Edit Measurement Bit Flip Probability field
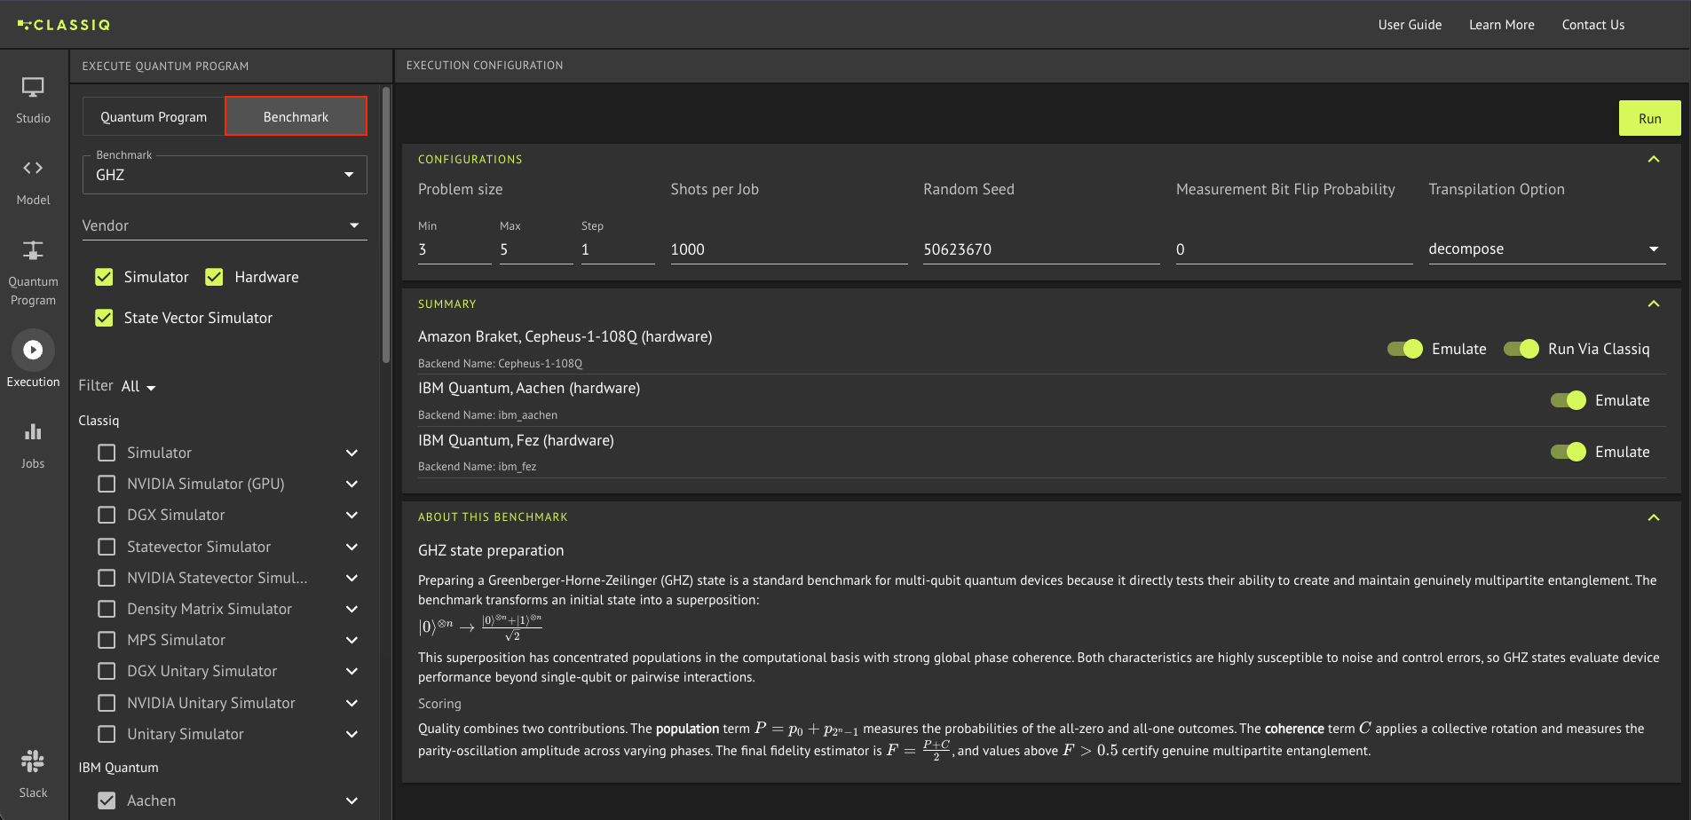Viewport: 1691px width, 820px height. (x=1294, y=249)
